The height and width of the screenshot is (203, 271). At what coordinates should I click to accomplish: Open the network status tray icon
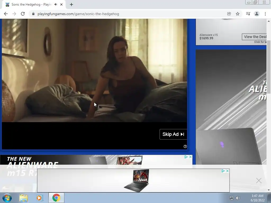click(231, 198)
